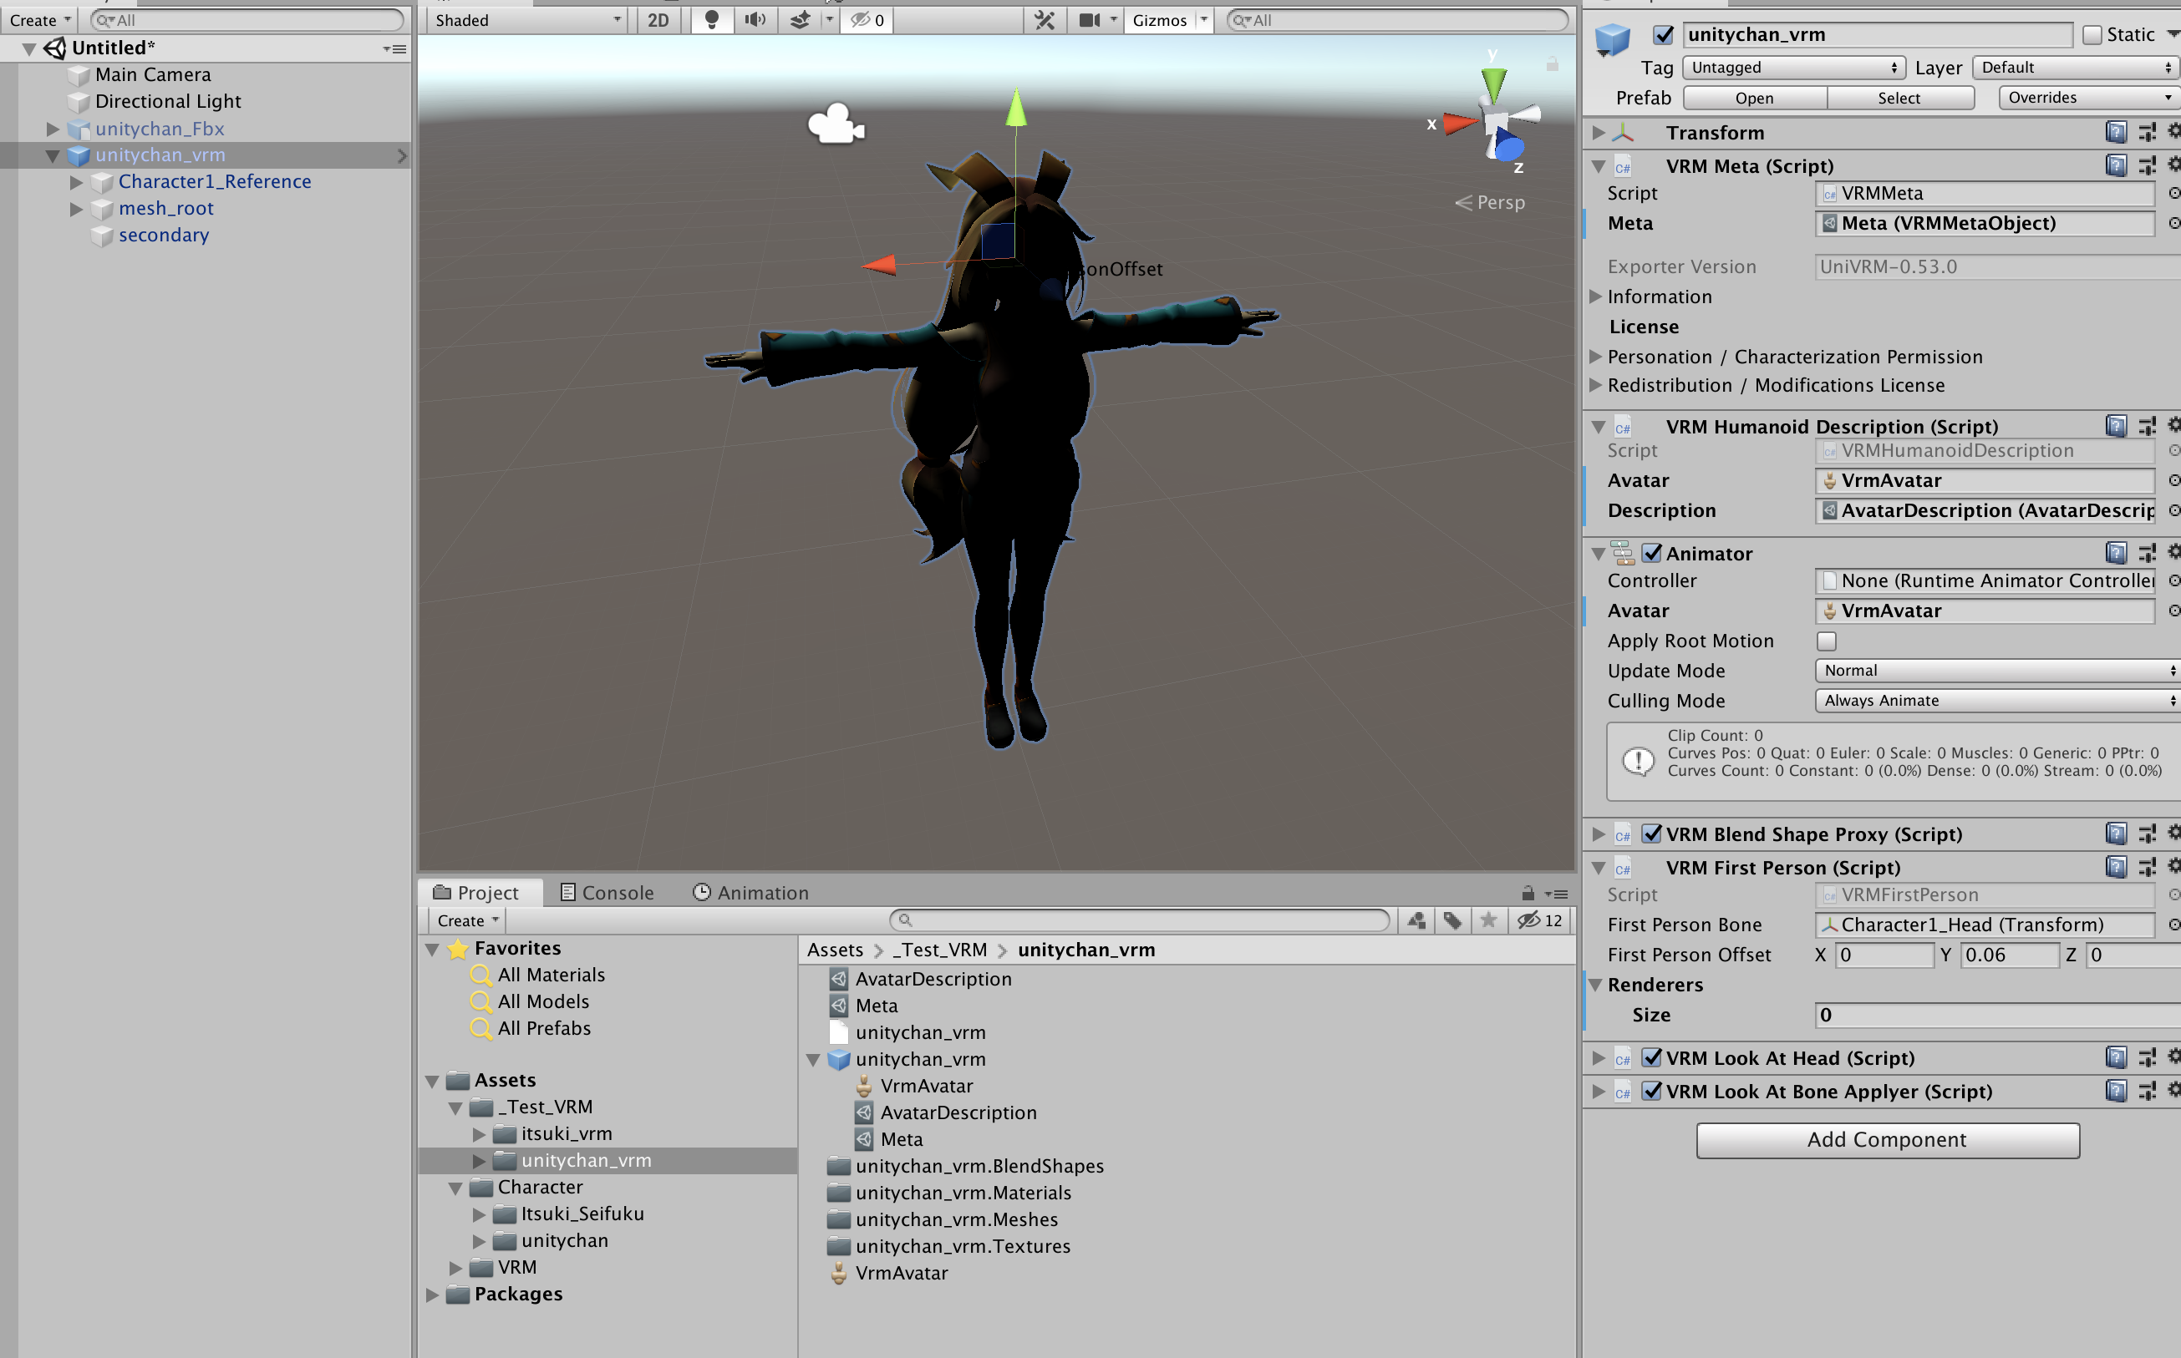This screenshot has height=1358, width=2181.
Task: Click the scene camera settings icon
Action: click(1089, 20)
